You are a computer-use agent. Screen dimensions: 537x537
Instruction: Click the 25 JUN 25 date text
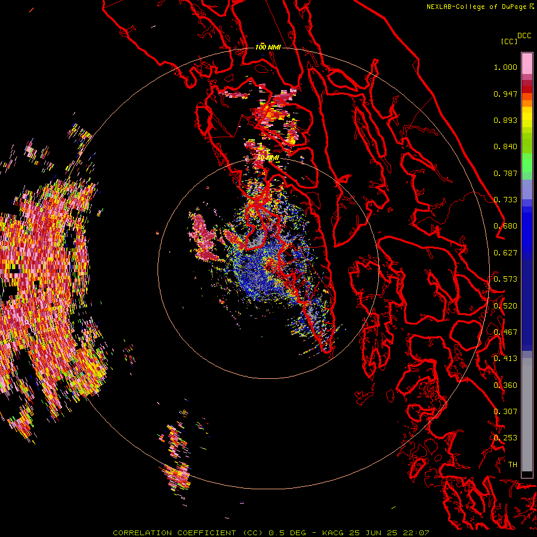374,533
